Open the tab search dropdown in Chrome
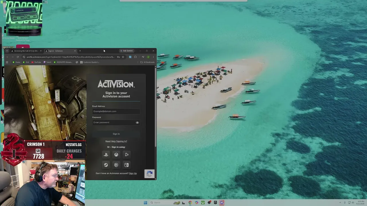Image resolution: width=367 pixels, height=206 pixels. pos(7,51)
